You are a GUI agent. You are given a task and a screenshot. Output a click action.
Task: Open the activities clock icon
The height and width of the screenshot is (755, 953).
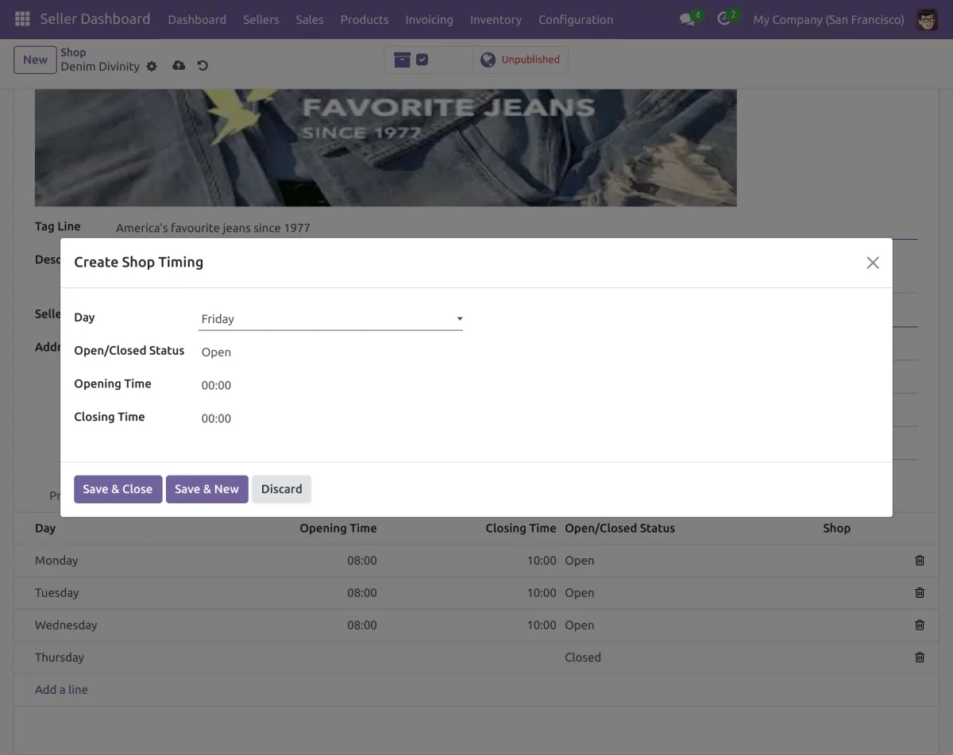pyautogui.click(x=723, y=19)
